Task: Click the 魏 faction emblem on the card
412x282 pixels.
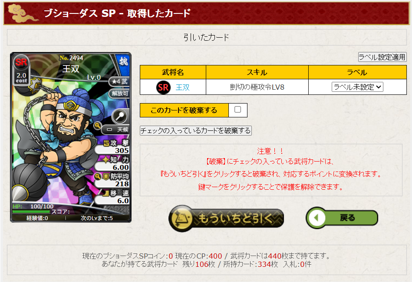Action: point(123,62)
